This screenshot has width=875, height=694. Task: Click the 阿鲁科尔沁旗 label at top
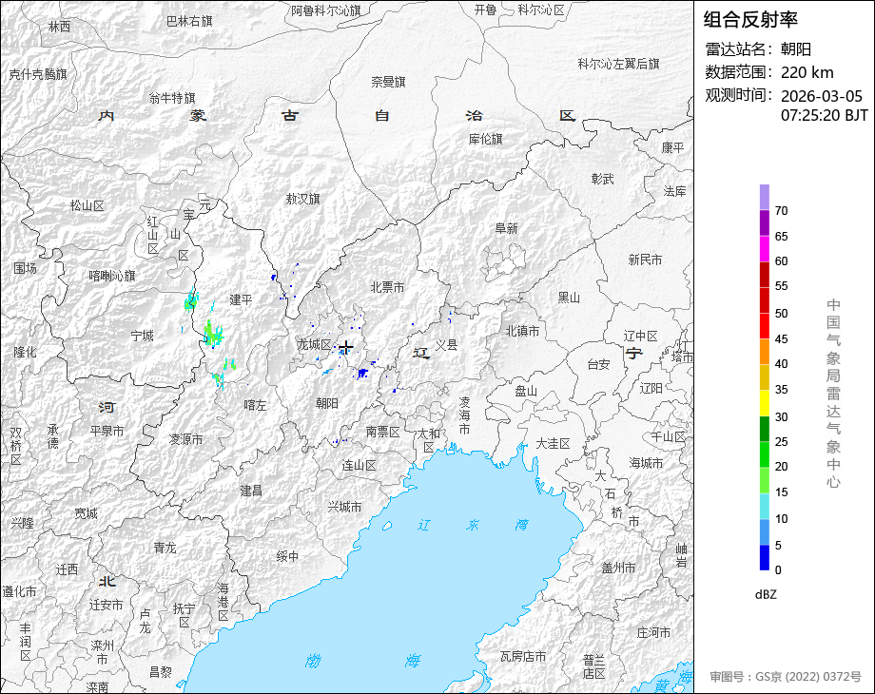point(326,10)
